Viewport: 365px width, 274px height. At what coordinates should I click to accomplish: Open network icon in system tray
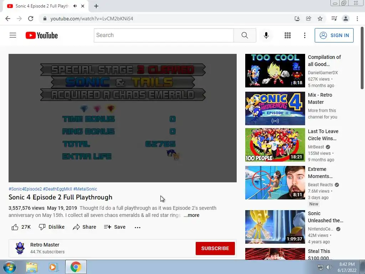point(320,267)
